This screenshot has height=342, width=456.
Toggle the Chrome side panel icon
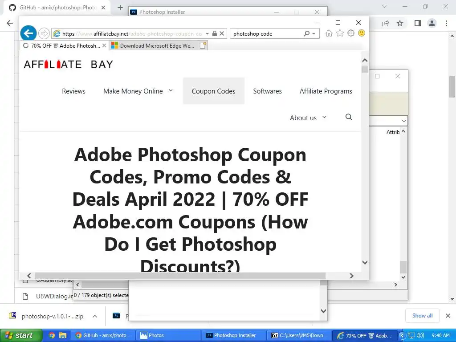[418, 23]
